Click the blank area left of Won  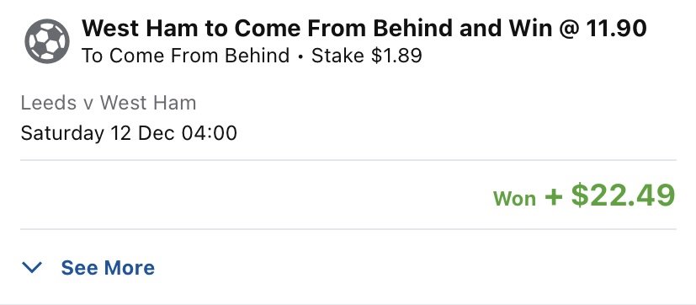click(255, 195)
